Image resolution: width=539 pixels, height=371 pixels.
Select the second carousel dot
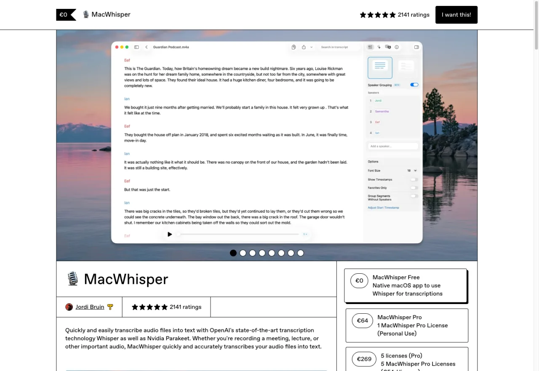(x=243, y=253)
